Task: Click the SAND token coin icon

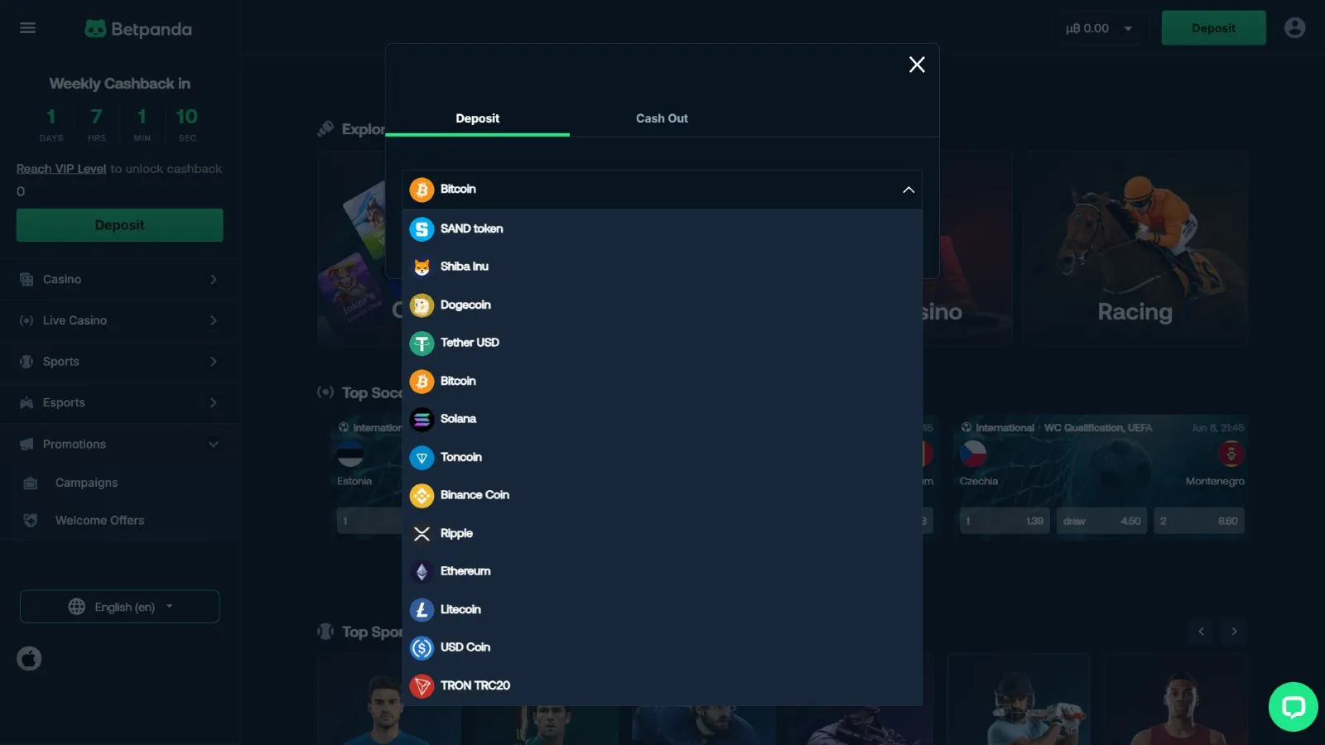Action: 422,229
